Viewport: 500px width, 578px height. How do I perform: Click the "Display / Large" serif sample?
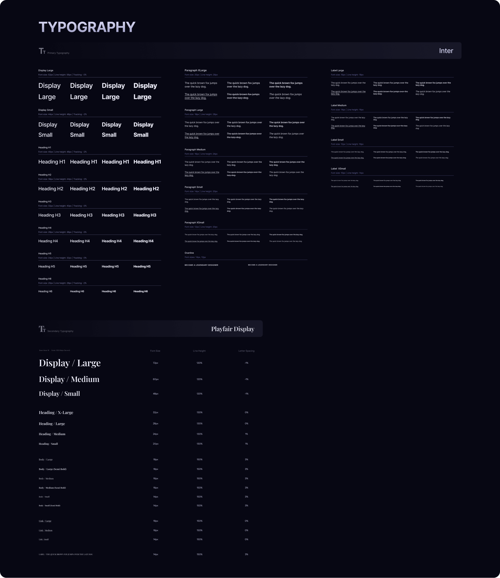[x=70, y=363]
